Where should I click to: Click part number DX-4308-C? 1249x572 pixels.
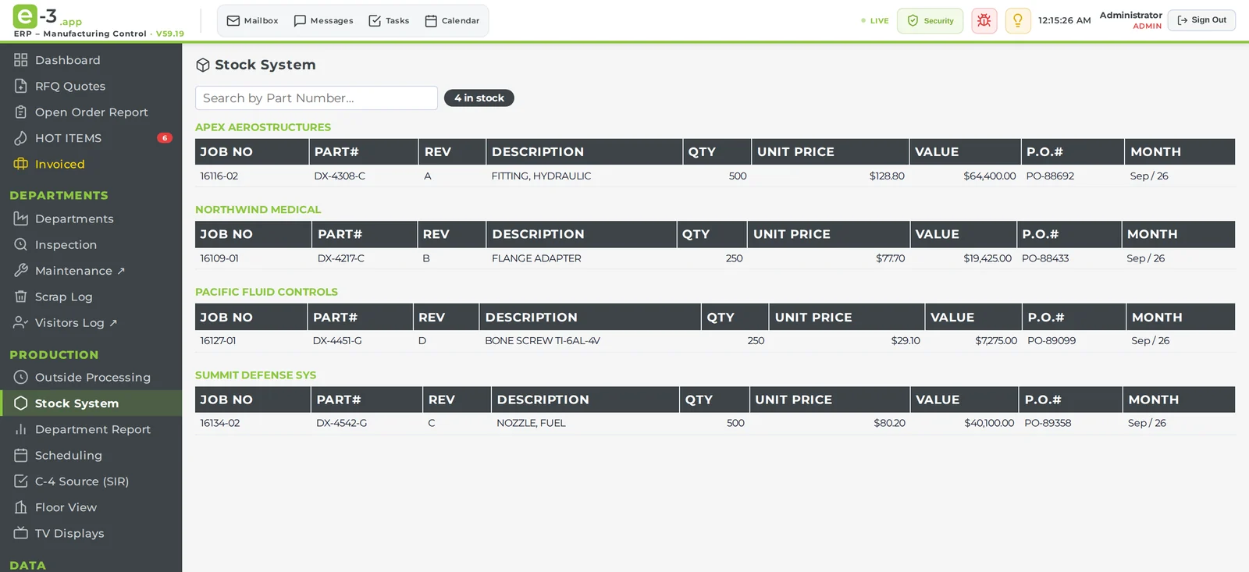tap(340, 176)
